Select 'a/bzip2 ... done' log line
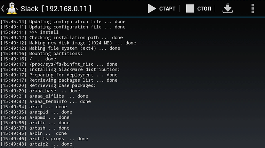This screenshot has width=265, height=148. click(36, 144)
